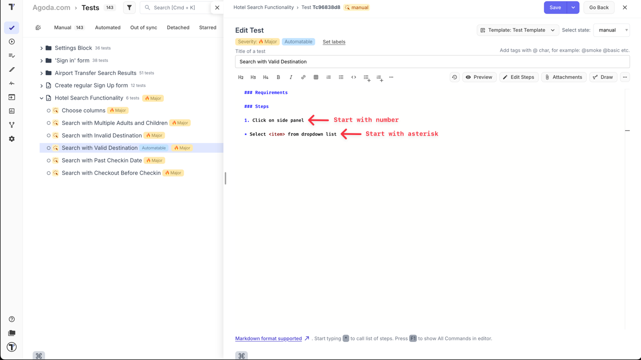The image size is (641, 360).
Task: Open the Test Template dropdown
Action: (517, 30)
